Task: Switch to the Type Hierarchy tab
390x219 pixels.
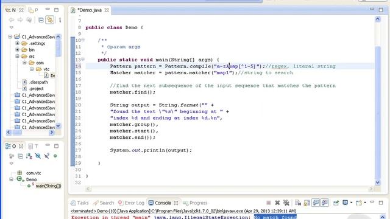Action: click(x=33, y=146)
